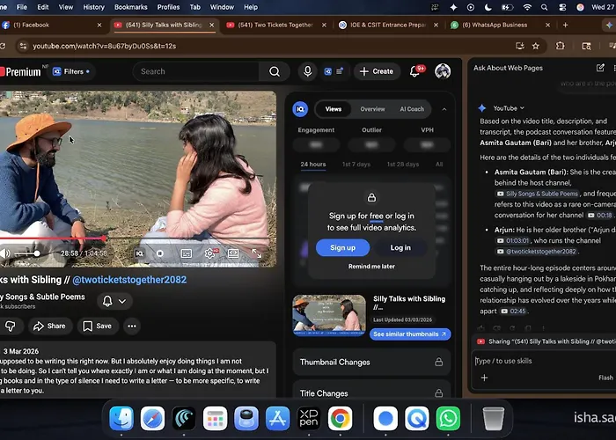Collapse the vidIQ panel using chevron
The height and width of the screenshot is (440, 616).
tap(444, 109)
